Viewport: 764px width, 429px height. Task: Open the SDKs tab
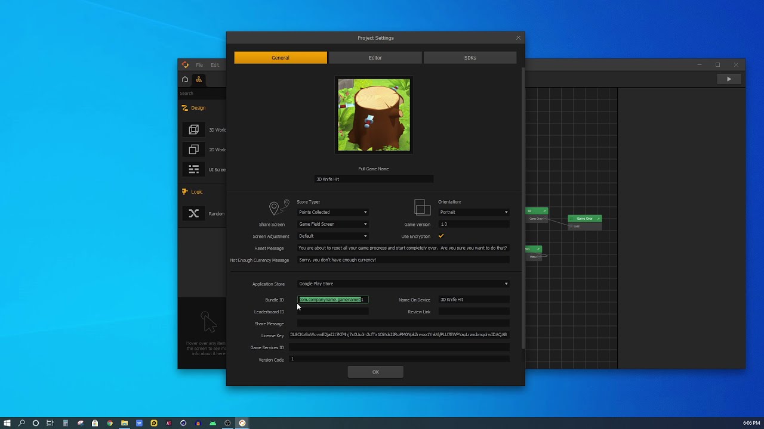click(x=470, y=58)
